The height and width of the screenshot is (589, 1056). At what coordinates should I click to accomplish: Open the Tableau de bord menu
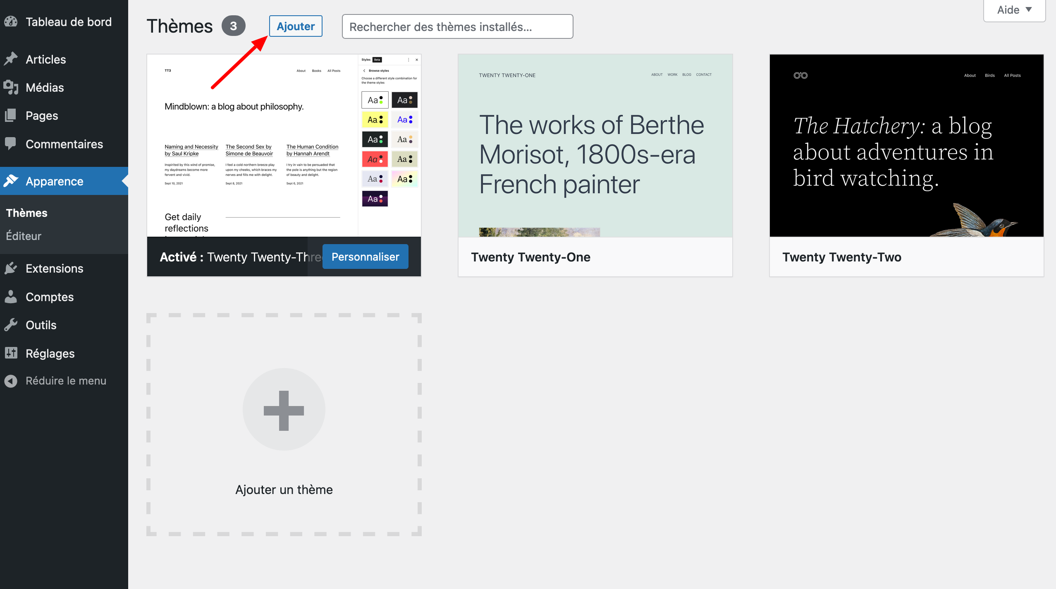coord(64,21)
